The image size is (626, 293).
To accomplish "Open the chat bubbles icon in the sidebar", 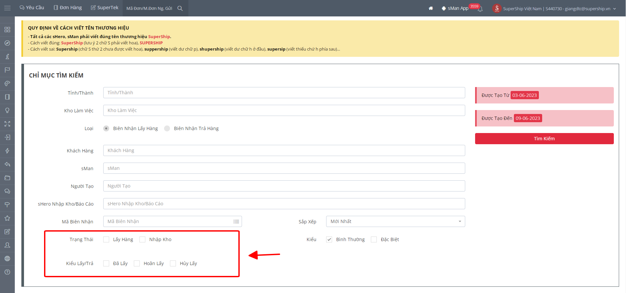I will (7, 191).
